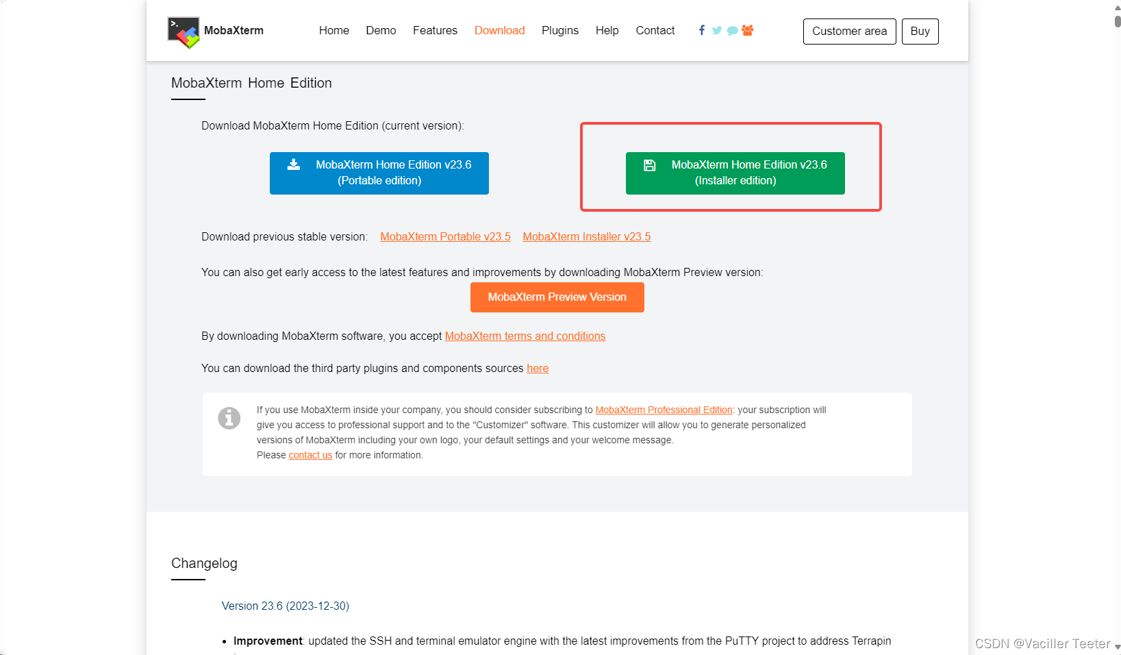Click download arrow icon on Portable edition button
1121x655 pixels.
pos(294,164)
